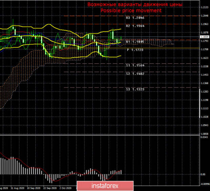Click the 10 Sep 2020 date label
210x191 pixels.
point(34,188)
